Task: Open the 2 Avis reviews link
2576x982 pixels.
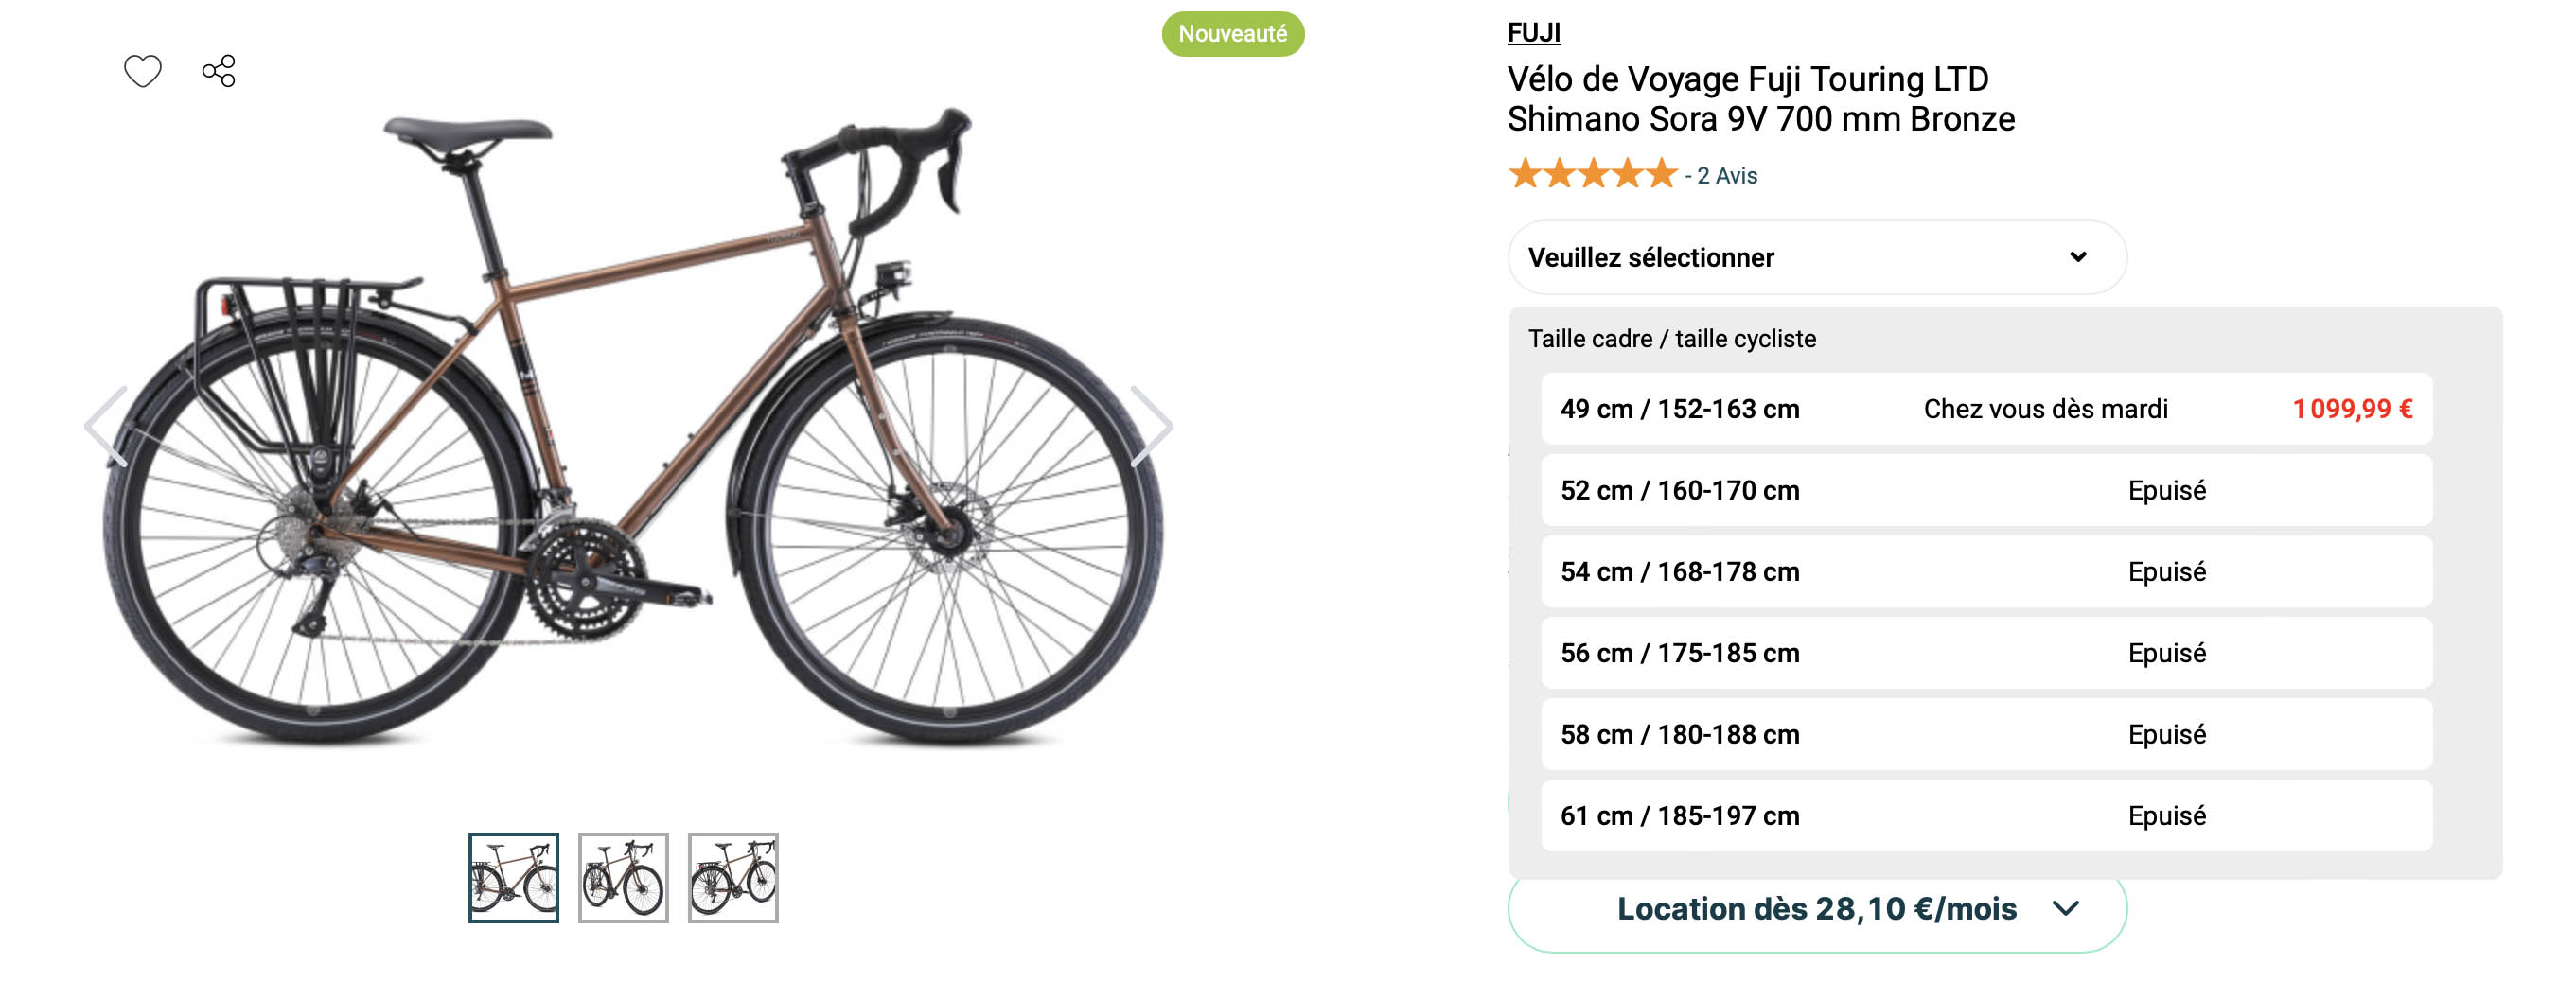Action: pos(1726,176)
